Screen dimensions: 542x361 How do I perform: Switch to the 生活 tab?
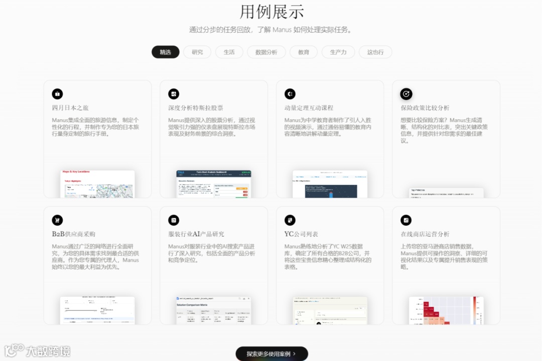[x=229, y=52]
